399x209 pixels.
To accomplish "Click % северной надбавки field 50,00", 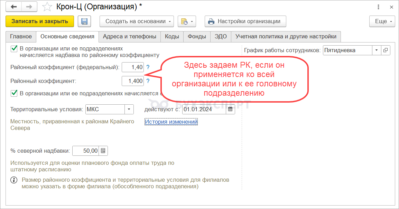I will tap(85, 151).
